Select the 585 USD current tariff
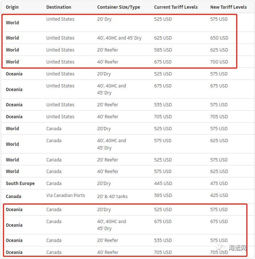 click(x=163, y=50)
